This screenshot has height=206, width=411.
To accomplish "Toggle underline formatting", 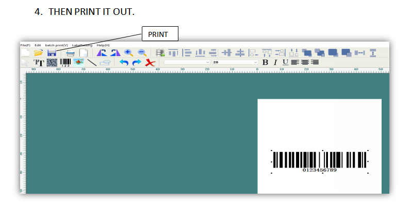I will [x=286, y=62].
